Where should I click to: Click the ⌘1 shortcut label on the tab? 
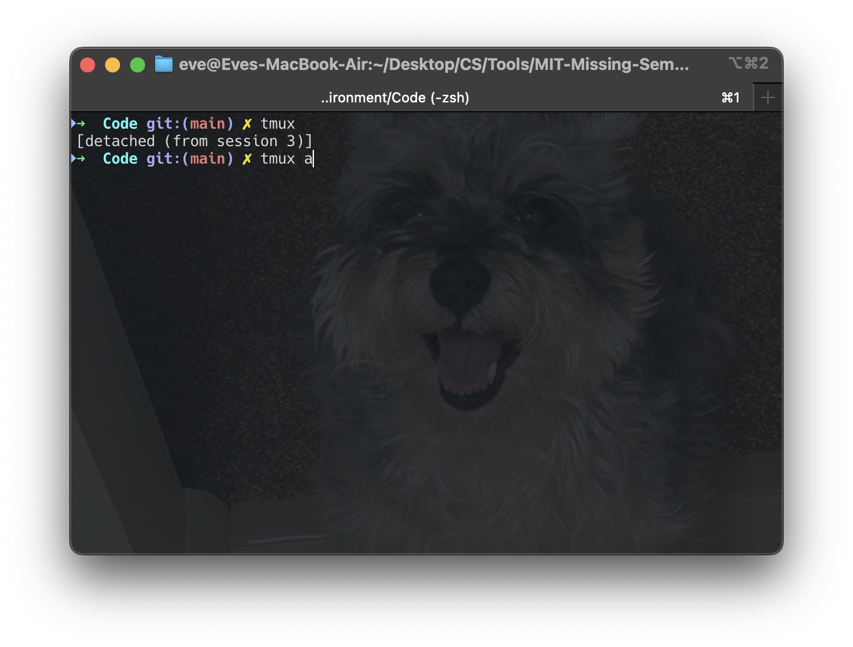click(x=730, y=98)
